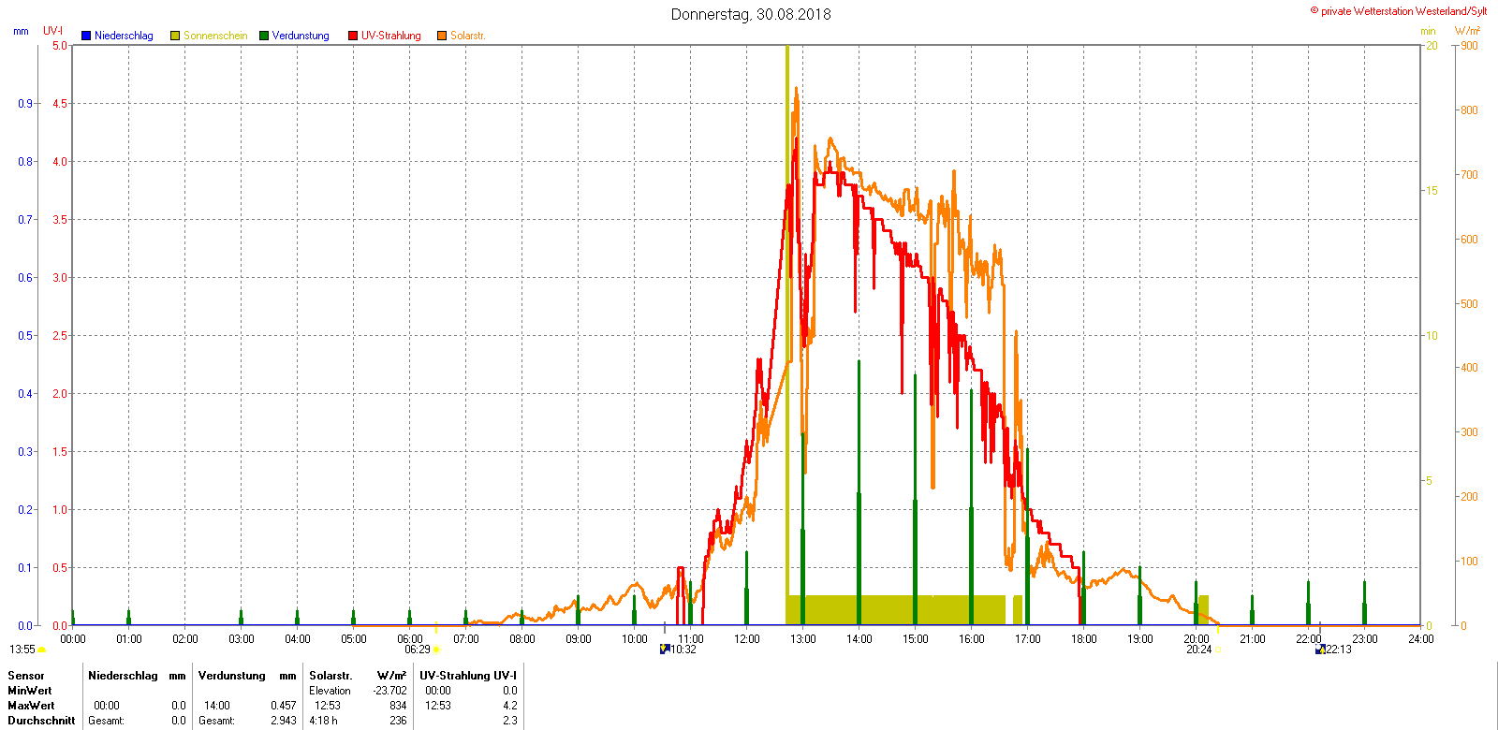Image resolution: width=1498 pixels, height=730 pixels.
Task: Click the Verdunstung total 2.943
Action: (284, 721)
